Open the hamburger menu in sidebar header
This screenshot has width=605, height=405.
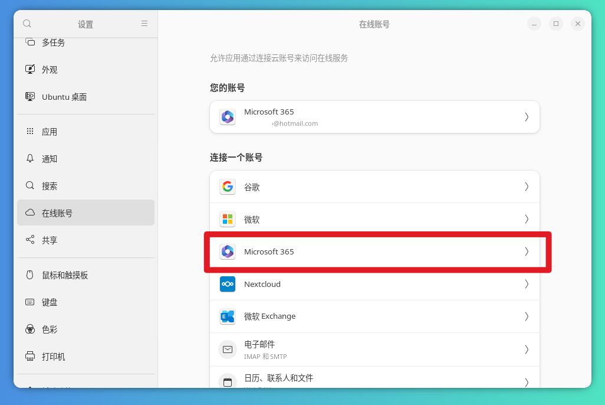(144, 24)
